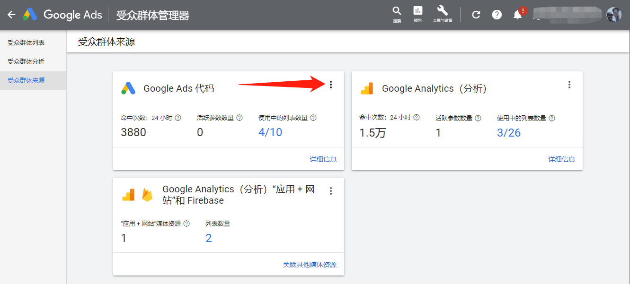630x284 pixels.
Task: Open the help question mark icon
Action: (x=497, y=14)
